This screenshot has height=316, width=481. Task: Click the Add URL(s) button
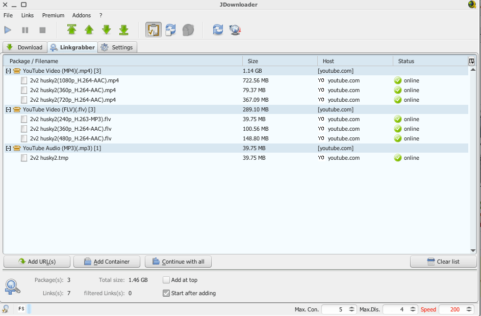tap(37, 262)
